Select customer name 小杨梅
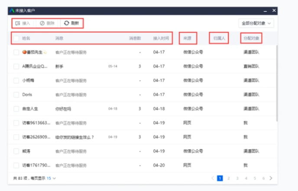Image resolution: width=298 pixels, height=191 pixels. tap(28, 81)
